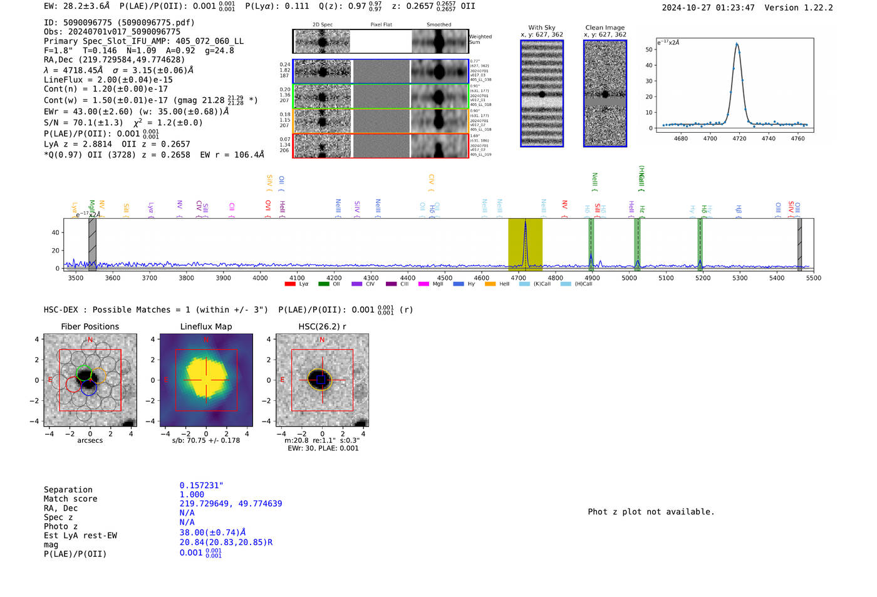The image size is (877, 597).
Task: Open the Clean Image cutout
Action: (605, 93)
